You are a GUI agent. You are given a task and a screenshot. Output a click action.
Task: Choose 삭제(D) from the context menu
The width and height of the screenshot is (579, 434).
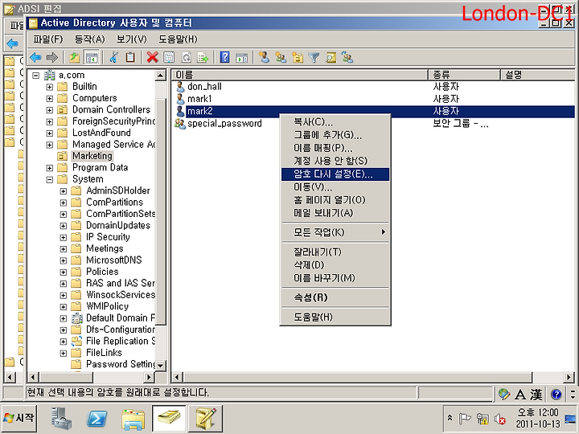(x=335, y=265)
